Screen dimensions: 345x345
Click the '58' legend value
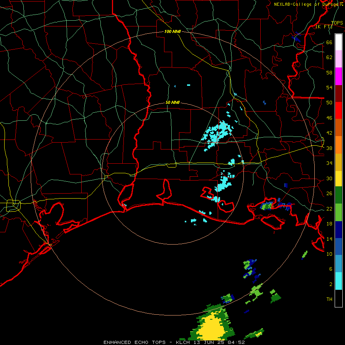(x=329, y=72)
